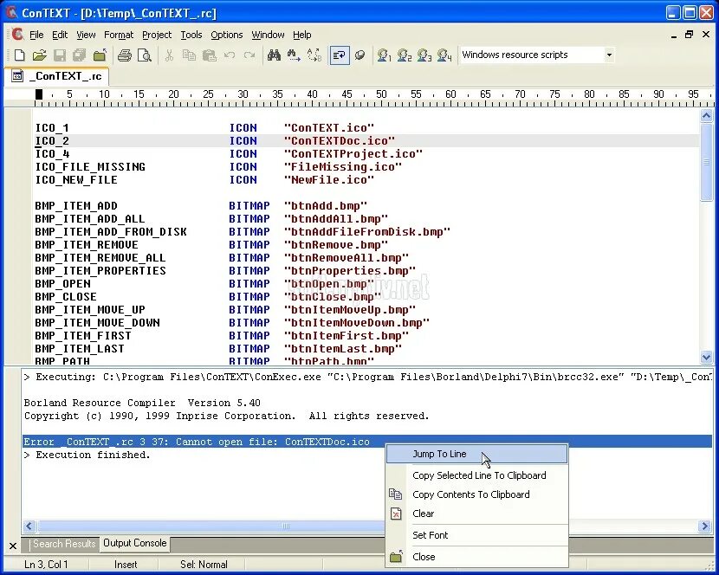Open the Format menu
Image resolution: width=719 pixels, height=575 pixels.
point(119,35)
